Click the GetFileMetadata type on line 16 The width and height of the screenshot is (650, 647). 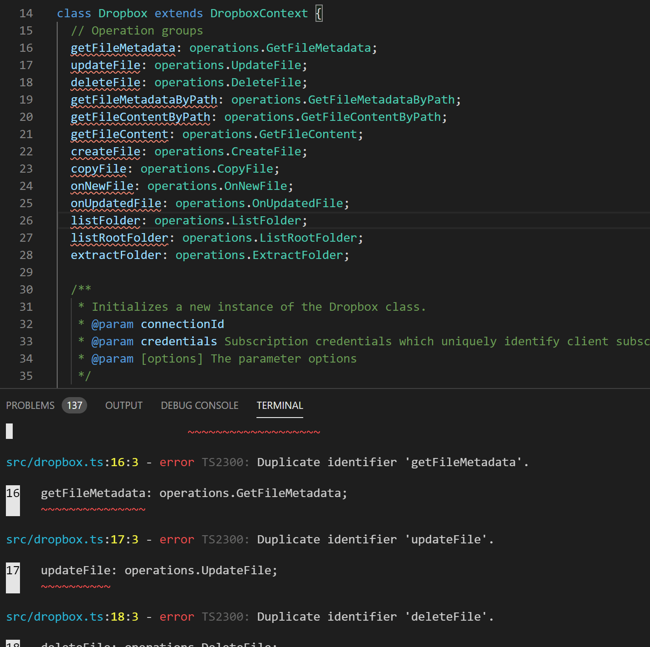pyautogui.click(x=319, y=48)
